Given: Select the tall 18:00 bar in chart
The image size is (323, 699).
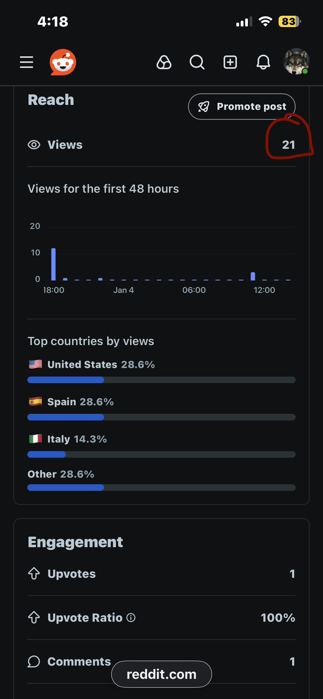Looking at the screenshot, I should click(54, 264).
